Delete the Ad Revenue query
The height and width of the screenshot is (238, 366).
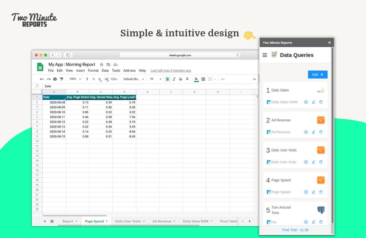321,132
